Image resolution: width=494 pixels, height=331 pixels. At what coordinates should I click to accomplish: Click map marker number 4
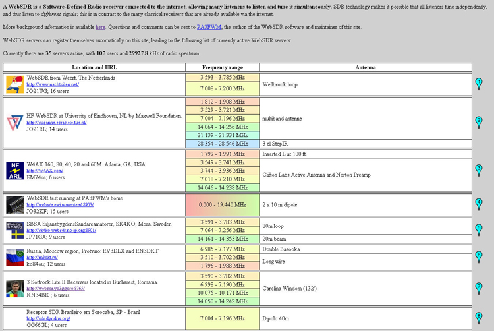click(479, 203)
